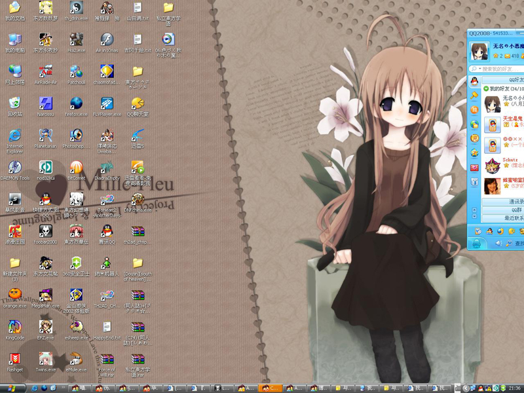This screenshot has height=393, width=524.
Task: Open the eMule.exe desktop shortcut
Action: (x=76, y=362)
